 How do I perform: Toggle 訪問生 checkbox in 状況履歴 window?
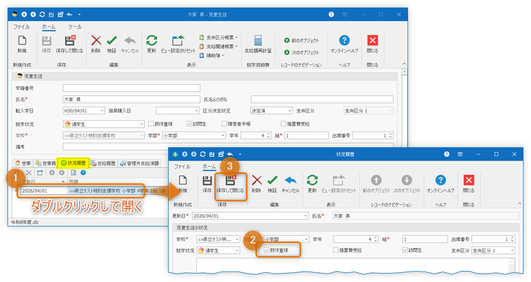pos(405,250)
